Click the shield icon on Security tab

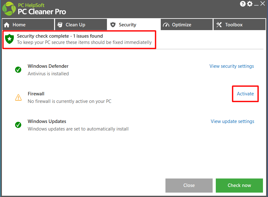point(113,25)
